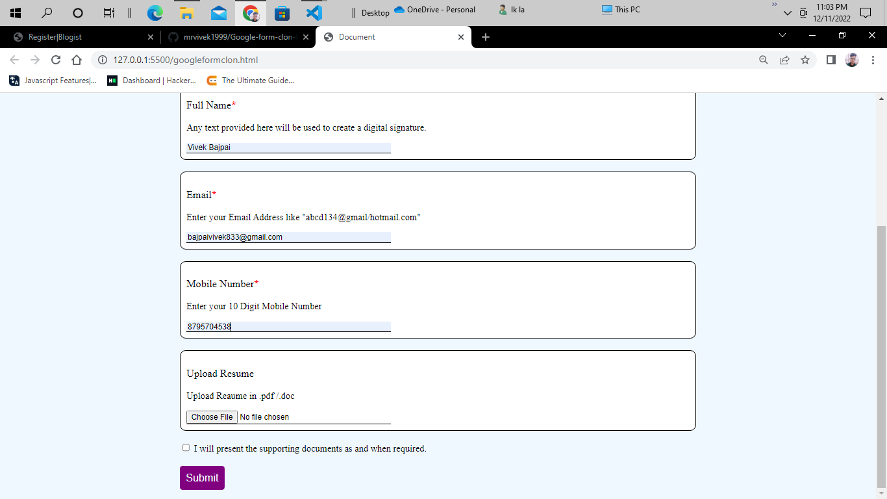Open The Ultimate Guide... bookmark
Image resolution: width=887 pixels, height=499 pixels.
click(x=251, y=81)
